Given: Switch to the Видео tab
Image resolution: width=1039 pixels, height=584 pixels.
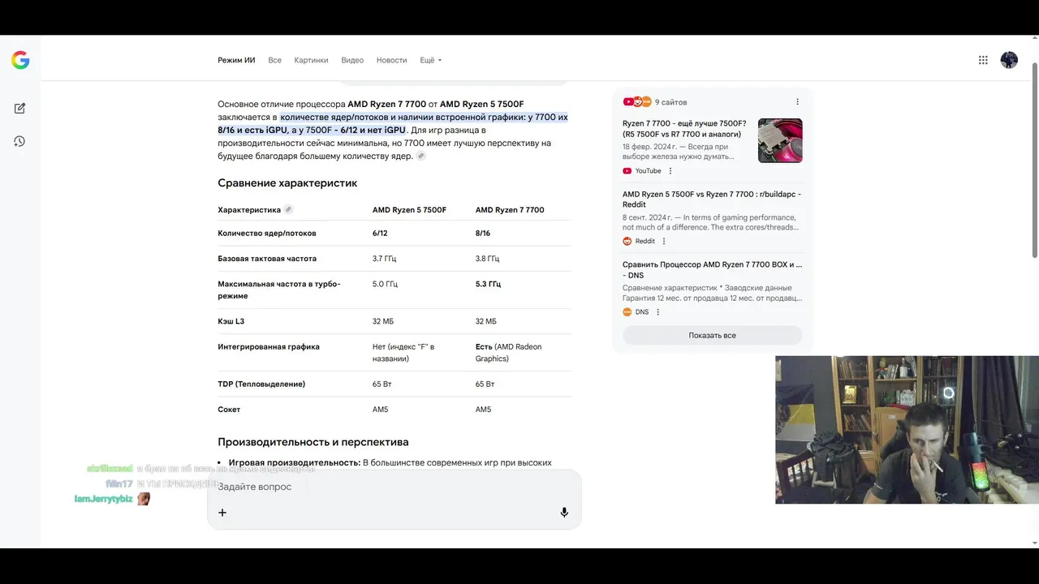Looking at the screenshot, I should (352, 60).
